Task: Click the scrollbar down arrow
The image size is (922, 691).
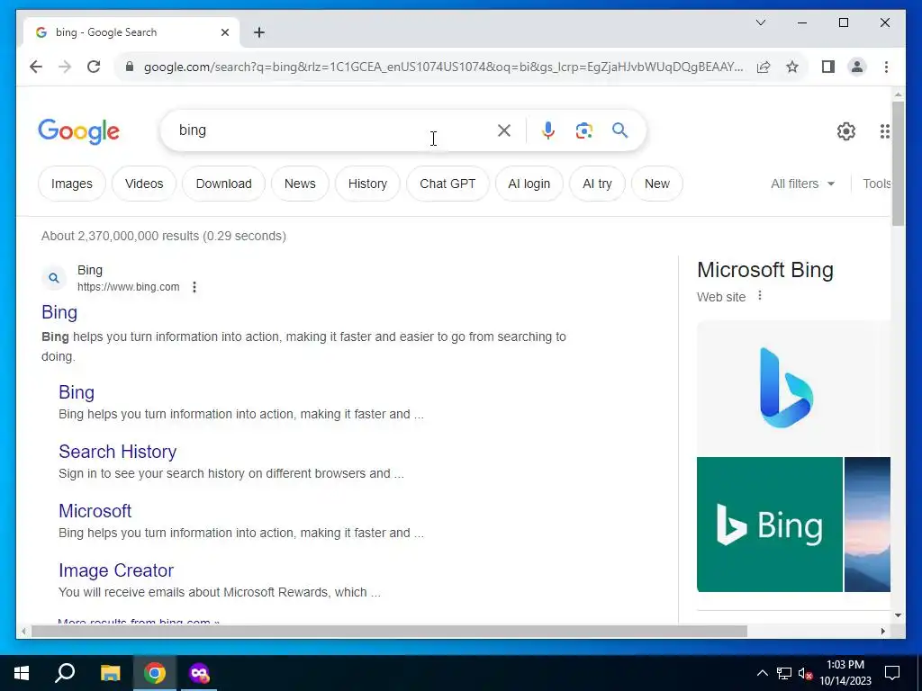Action: point(898,615)
